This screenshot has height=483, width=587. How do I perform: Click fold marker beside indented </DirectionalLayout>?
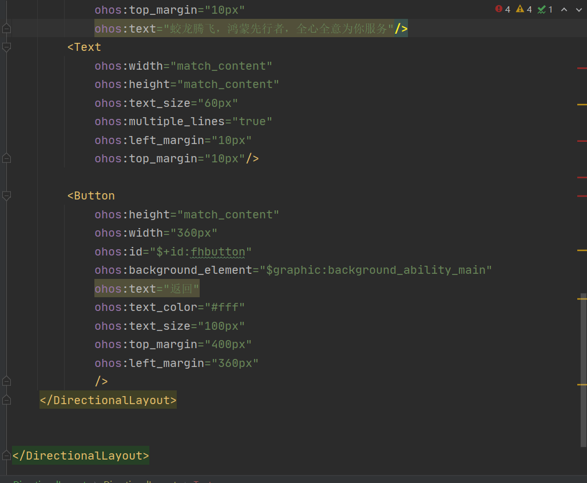tap(6, 400)
